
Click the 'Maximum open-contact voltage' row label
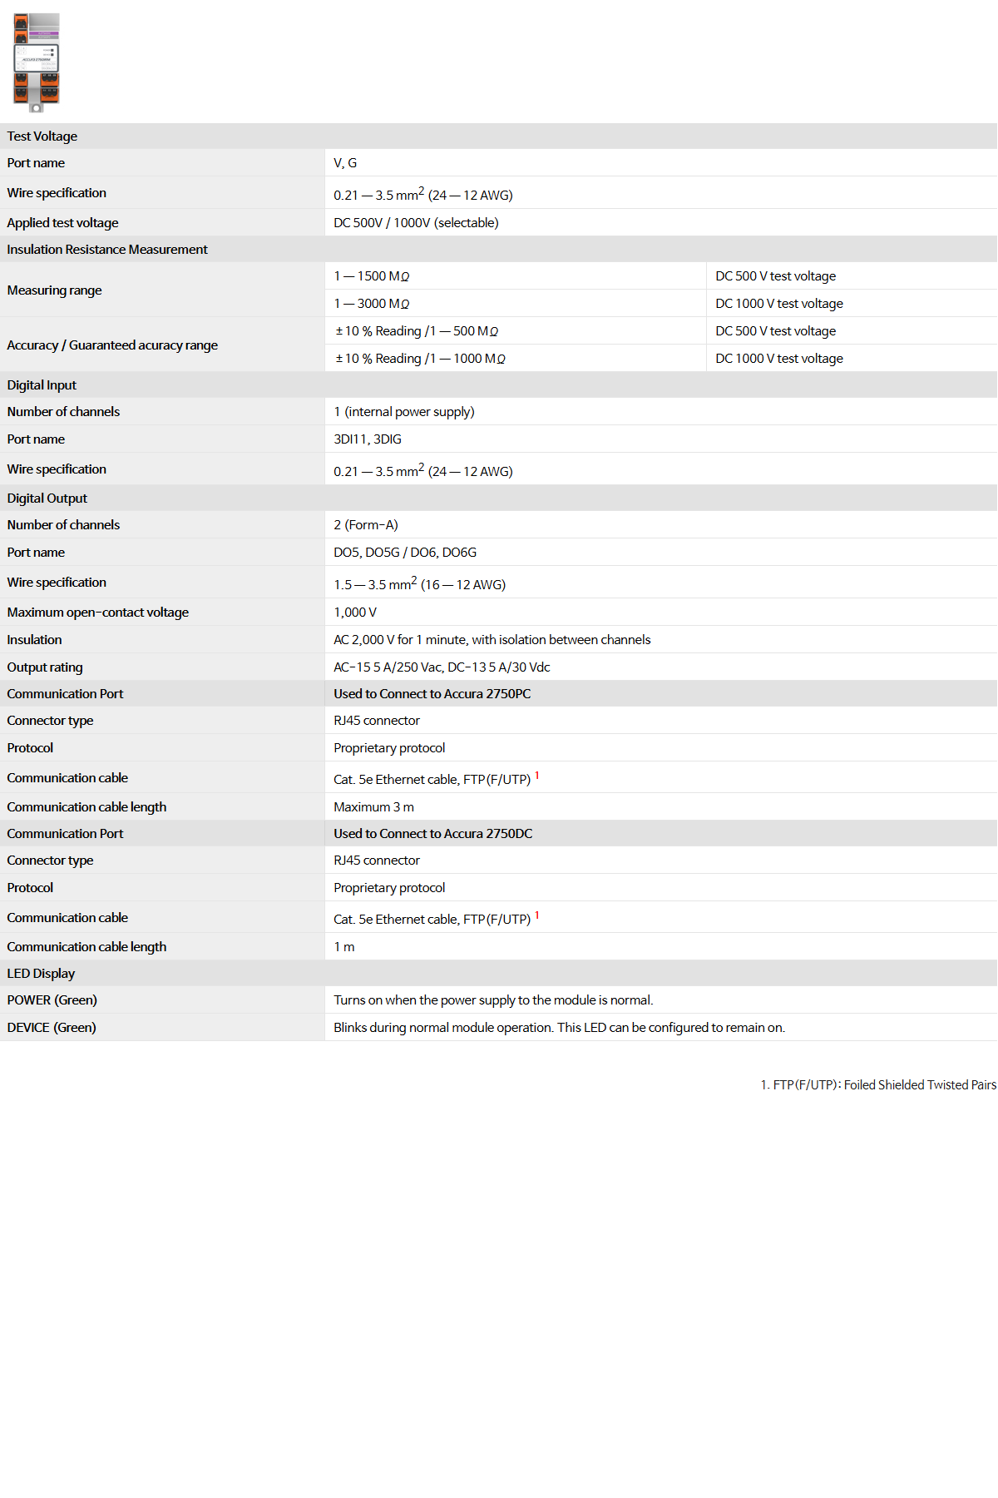pos(98,613)
